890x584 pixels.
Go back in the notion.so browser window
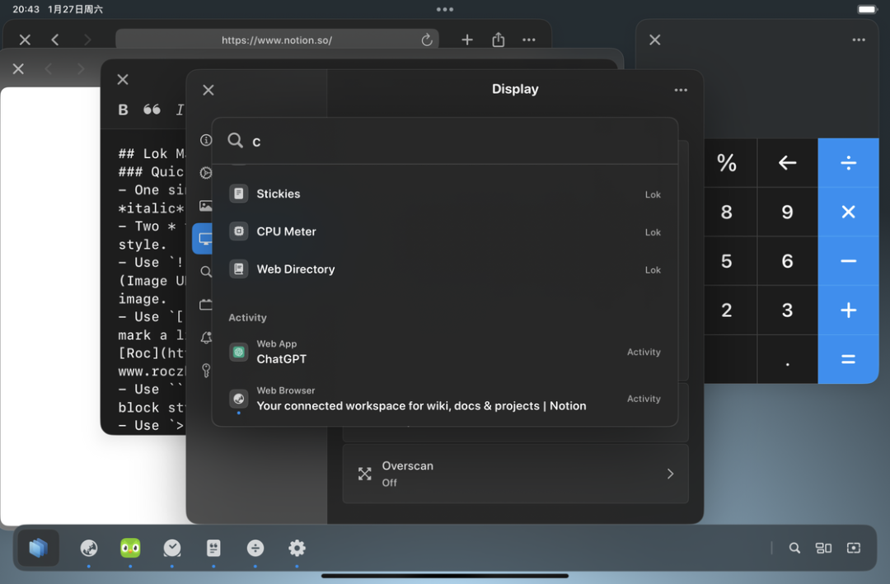(55, 40)
